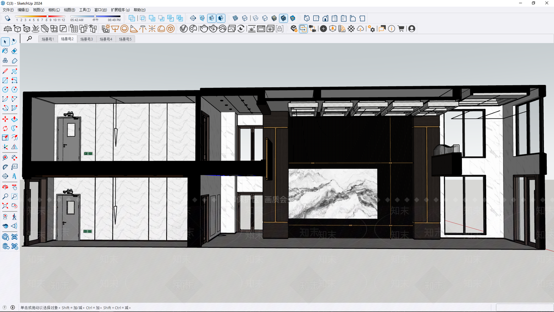Viewport: 554px width, 312px height.
Task: Switch to scene tab 场景号3
Action: point(87,39)
